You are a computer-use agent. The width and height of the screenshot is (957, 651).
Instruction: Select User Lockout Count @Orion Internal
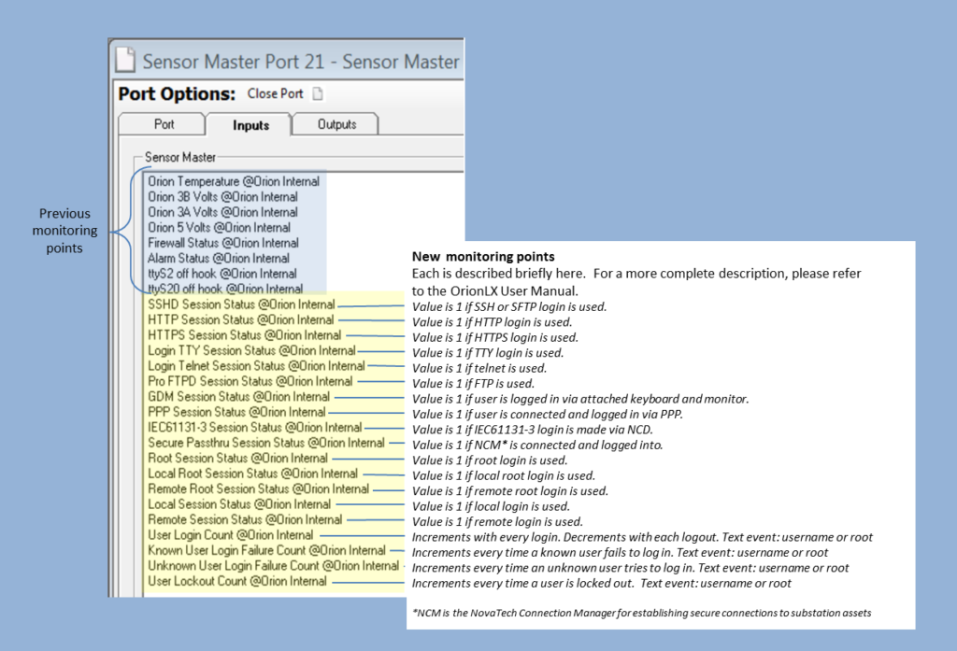coord(236,581)
